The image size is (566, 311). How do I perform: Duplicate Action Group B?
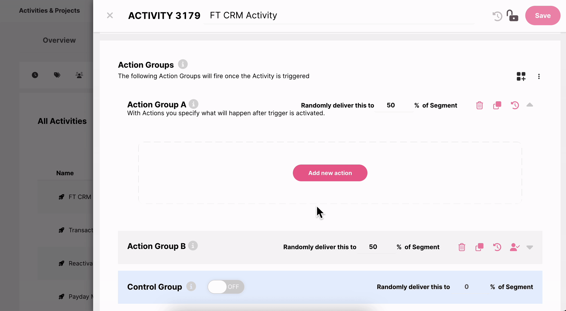pos(479,247)
